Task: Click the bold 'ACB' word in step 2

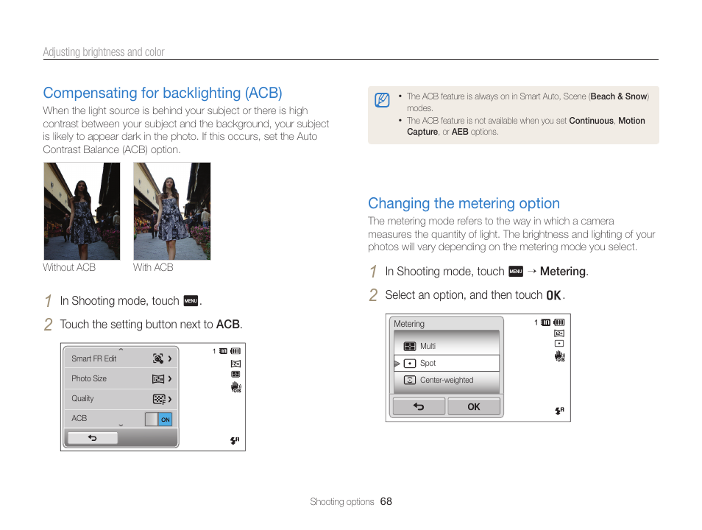Action: [x=228, y=325]
